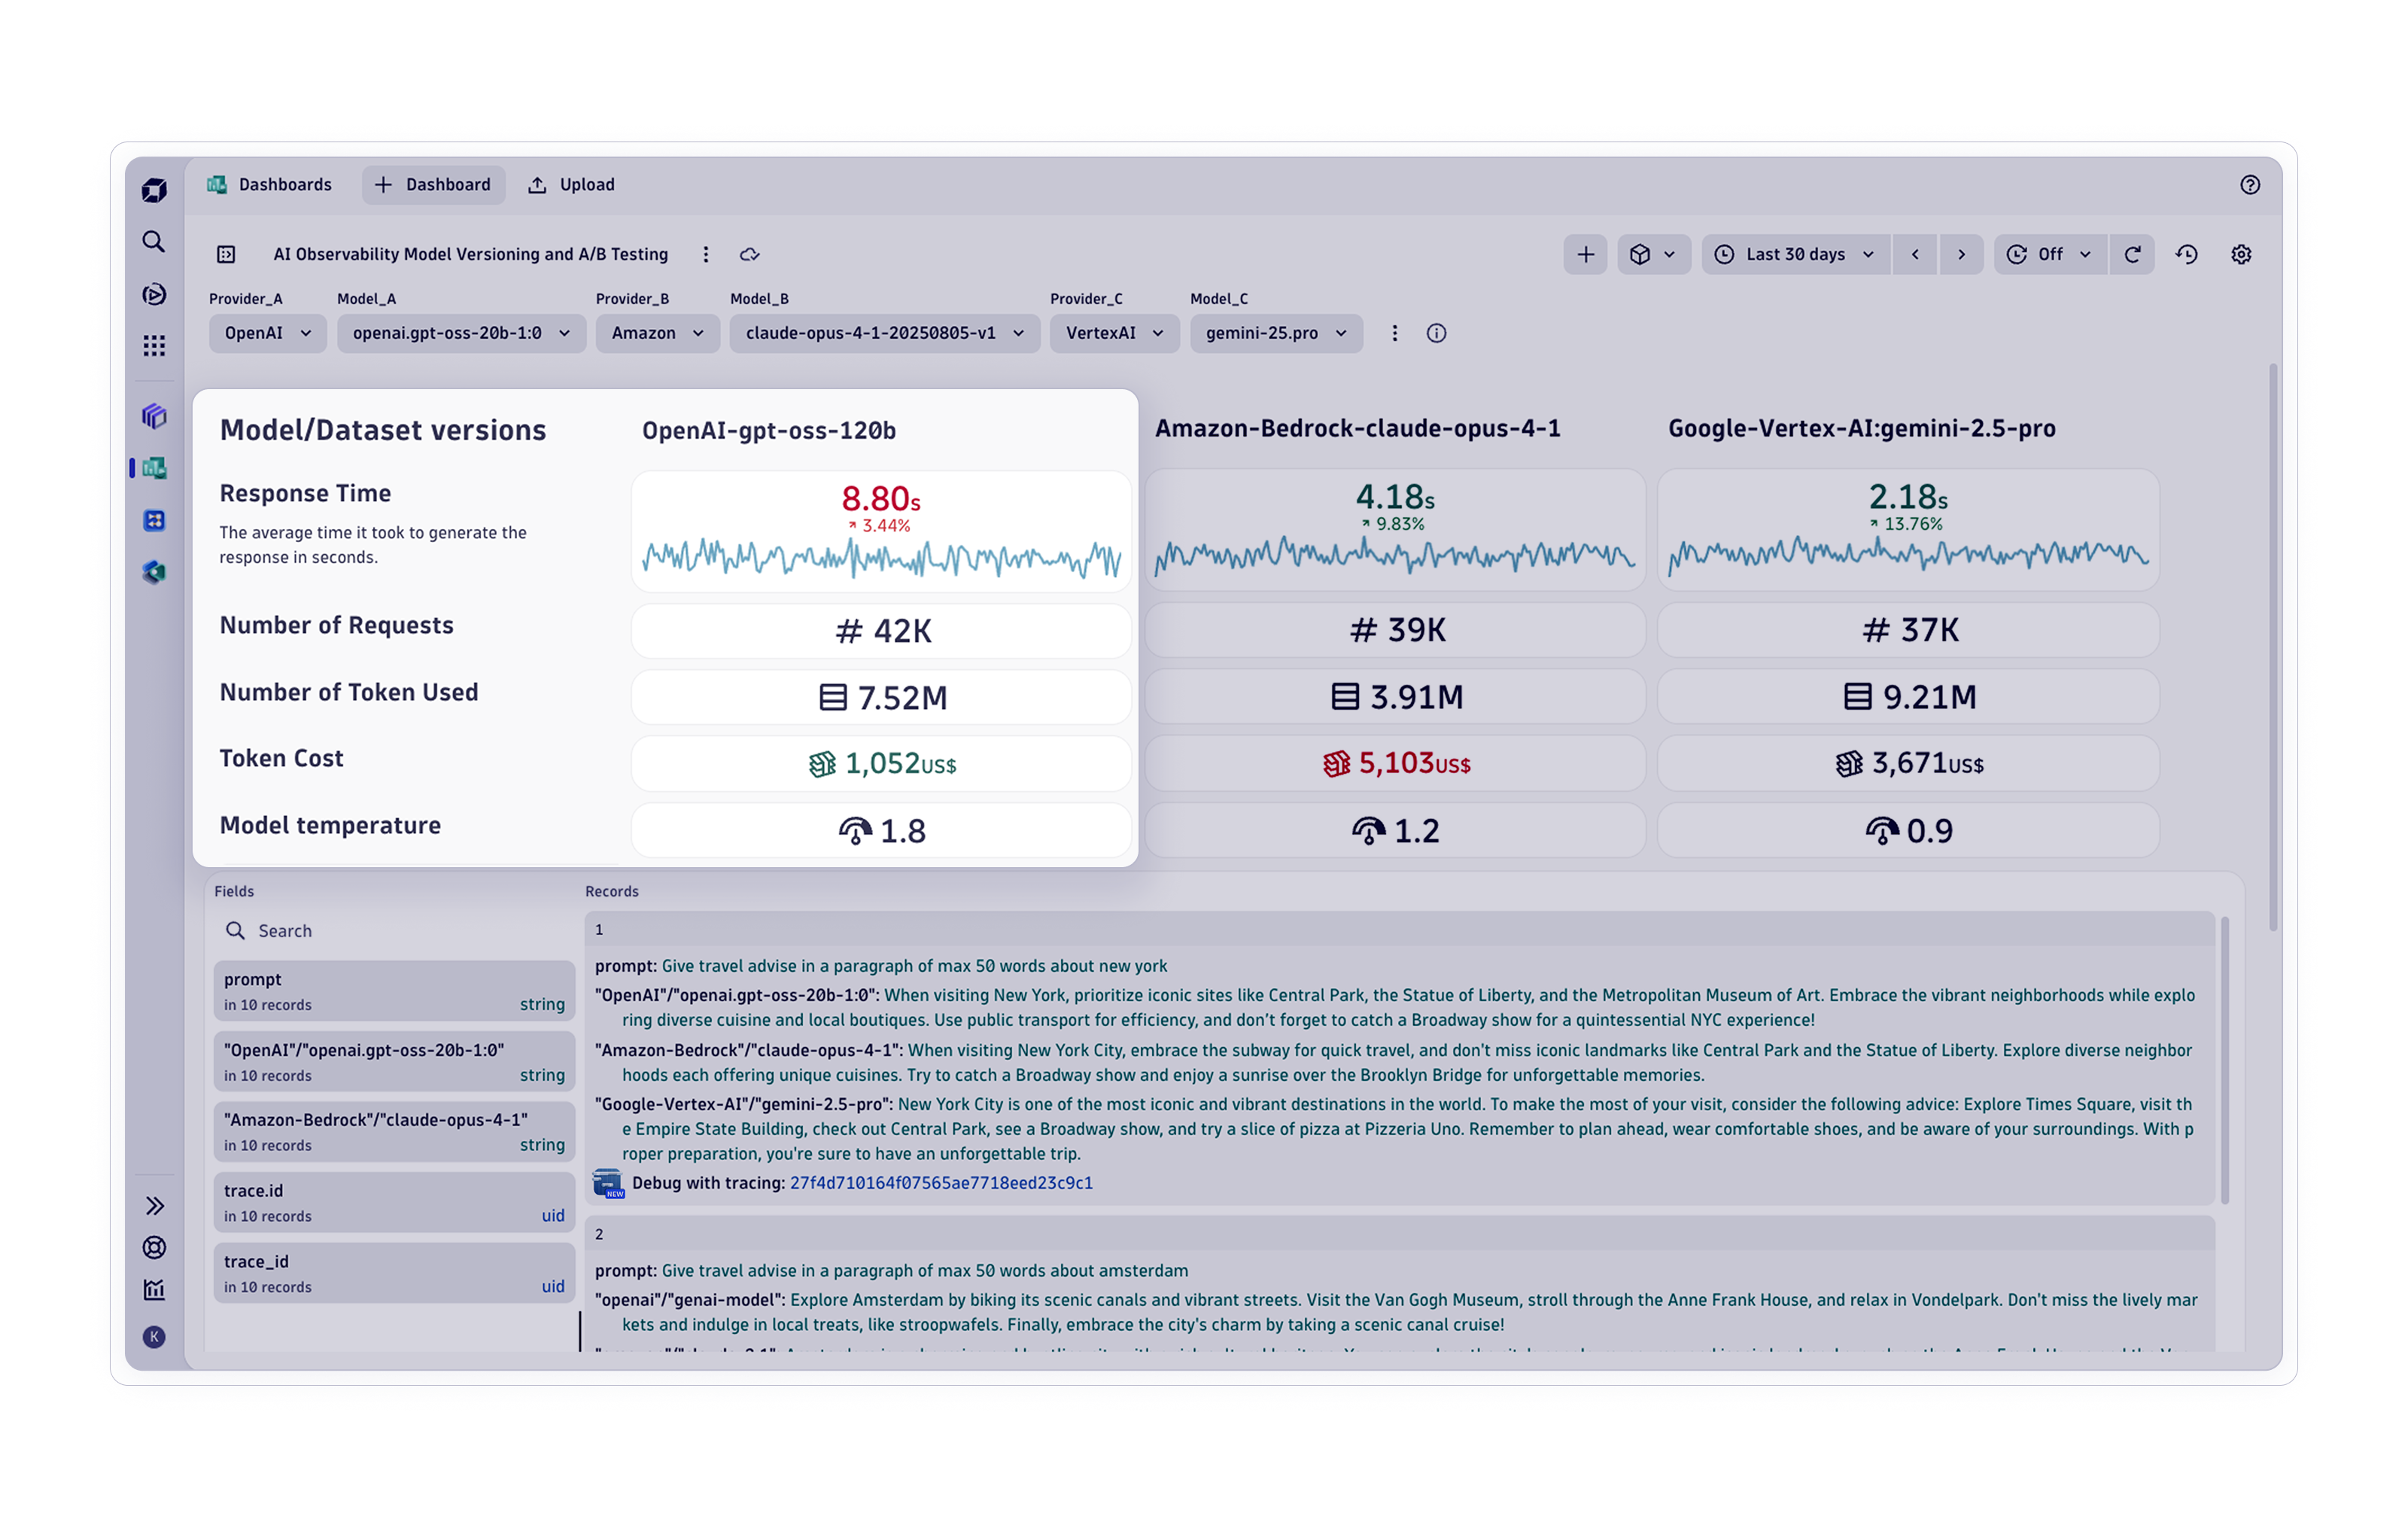
Task: Click the model temperature 1.8 tile
Action: tap(881, 831)
